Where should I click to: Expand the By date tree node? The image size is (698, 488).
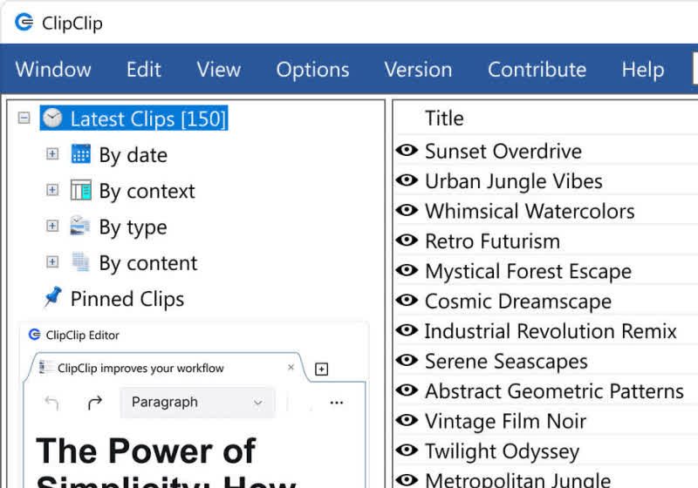(52, 154)
